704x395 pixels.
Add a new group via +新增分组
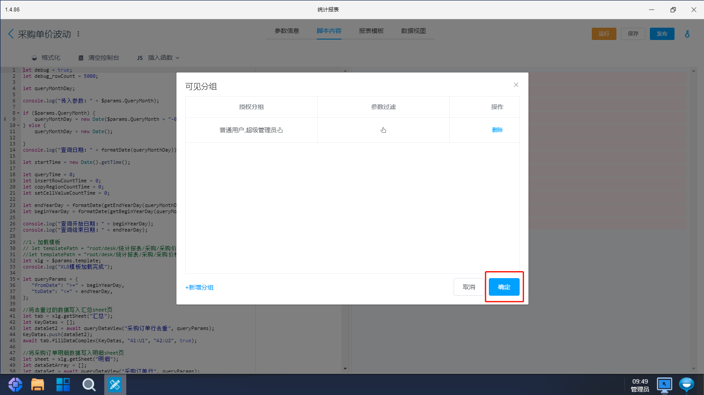[x=199, y=287]
